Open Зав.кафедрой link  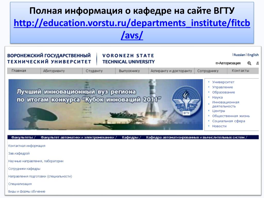point(19,153)
